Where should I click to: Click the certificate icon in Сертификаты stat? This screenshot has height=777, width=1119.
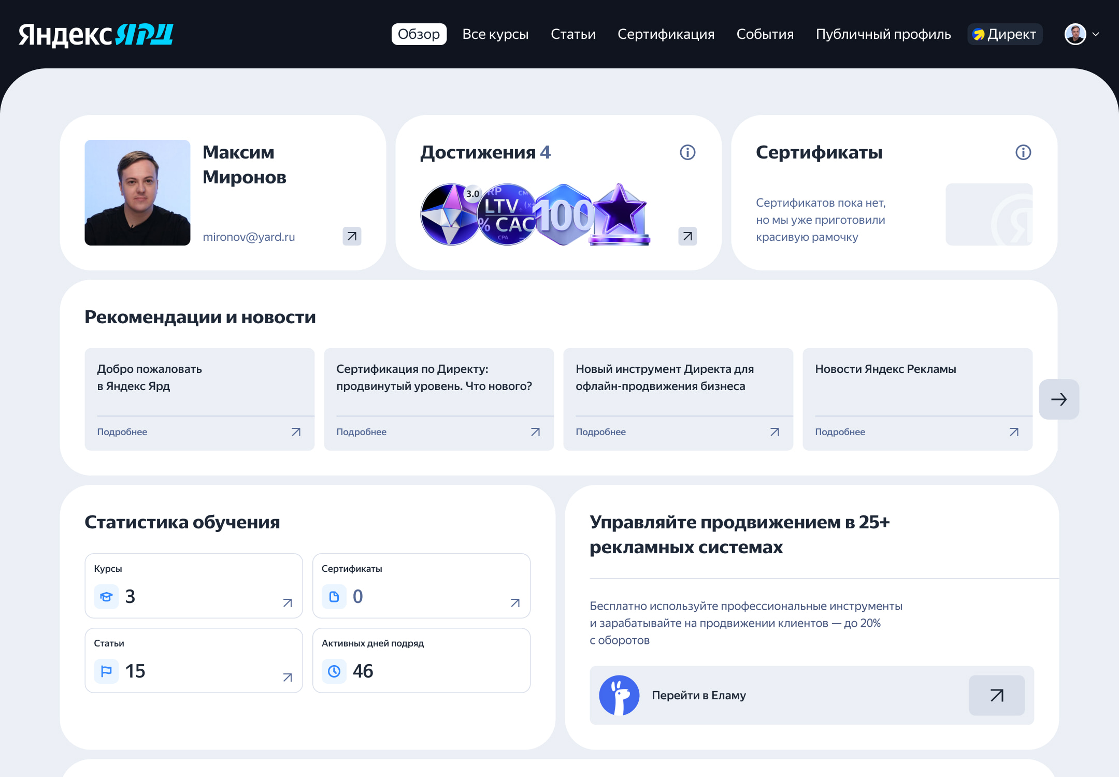tap(333, 597)
